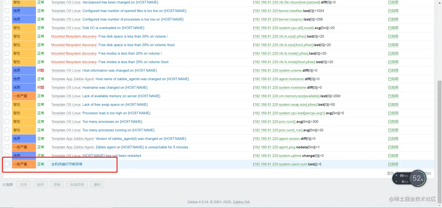Tick checkbox for Zabbix agent unreachable trigger
This screenshot has width=442, height=208.
point(7,147)
